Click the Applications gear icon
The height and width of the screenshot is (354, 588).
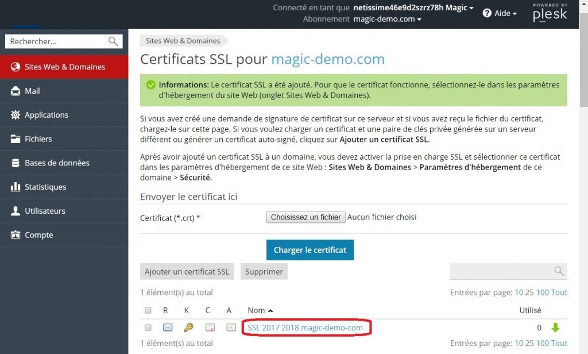click(x=16, y=115)
